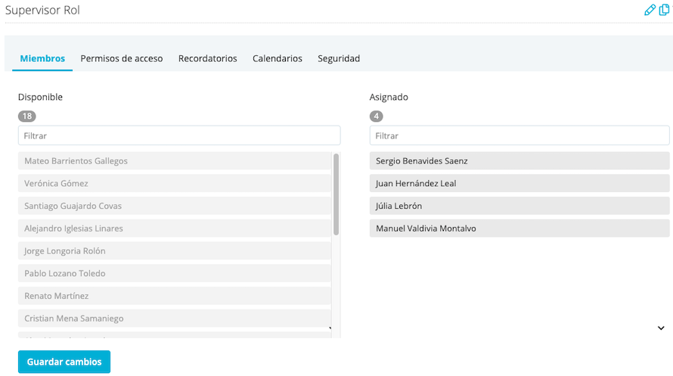Select Verónica Gómez from available members
The image size is (673, 376).
(174, 183)
